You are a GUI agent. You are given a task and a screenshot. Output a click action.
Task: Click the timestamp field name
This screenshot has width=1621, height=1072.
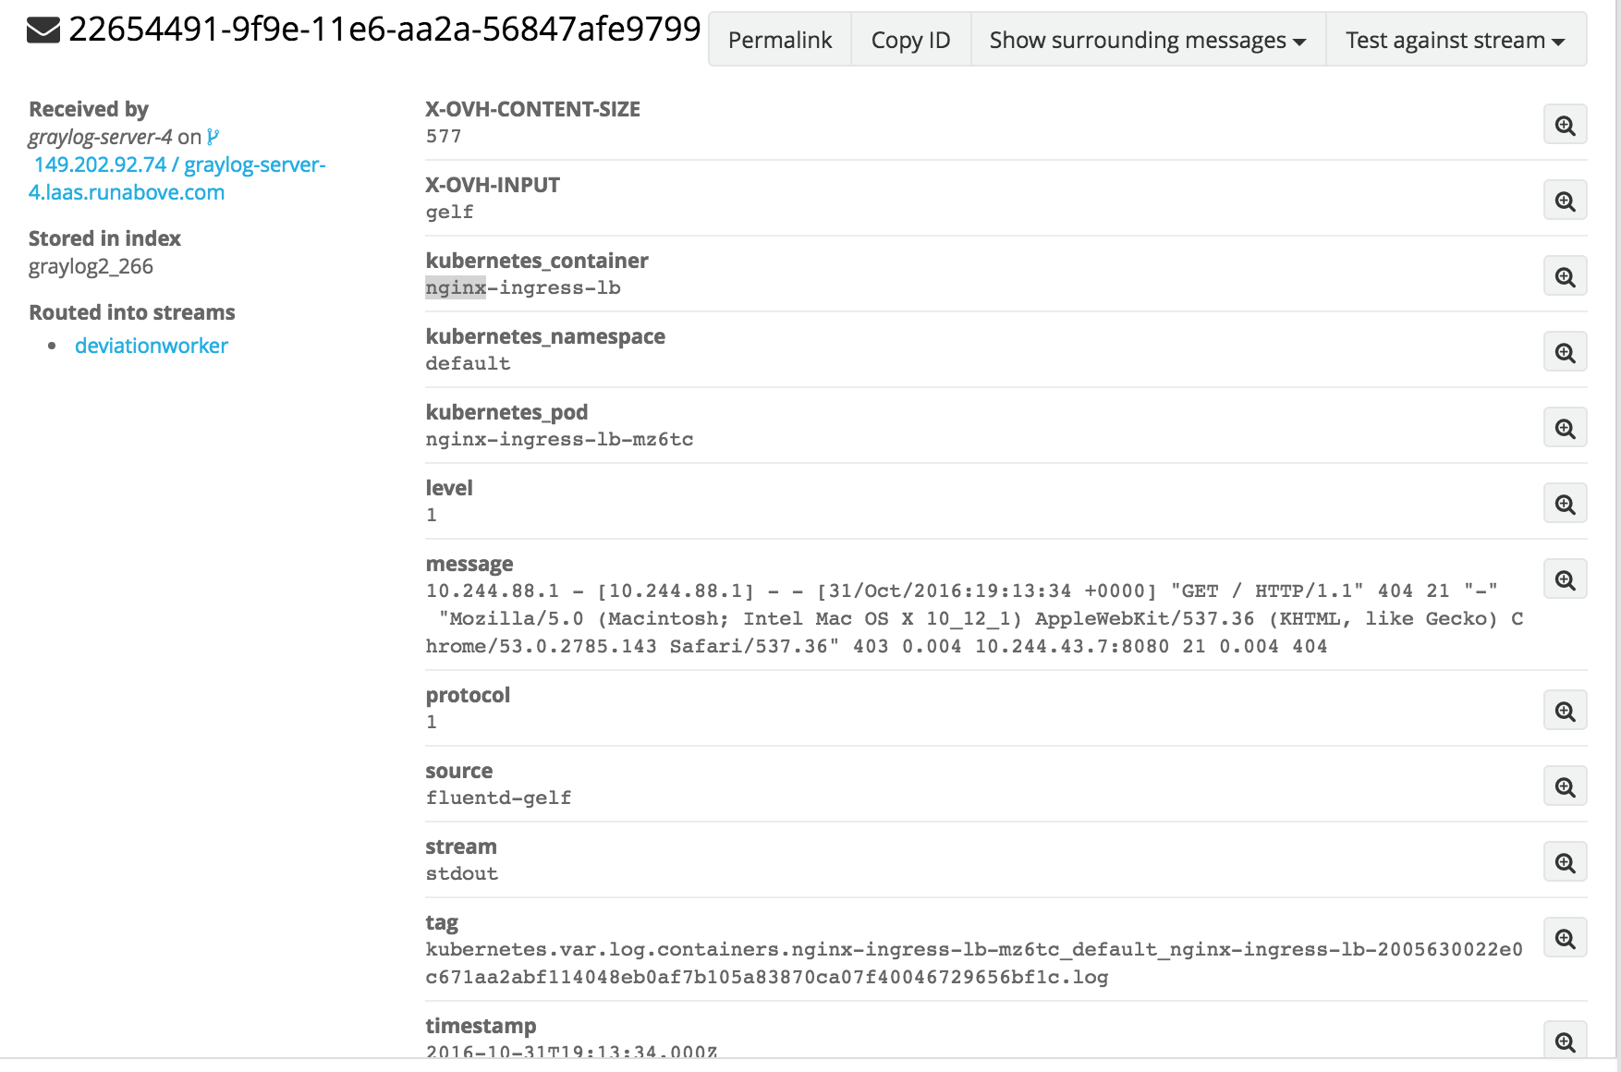pos(481,1026)
